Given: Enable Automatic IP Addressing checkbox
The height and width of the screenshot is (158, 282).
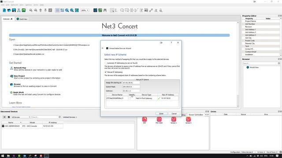Looking at the screenshot, I should pos(106,63).
